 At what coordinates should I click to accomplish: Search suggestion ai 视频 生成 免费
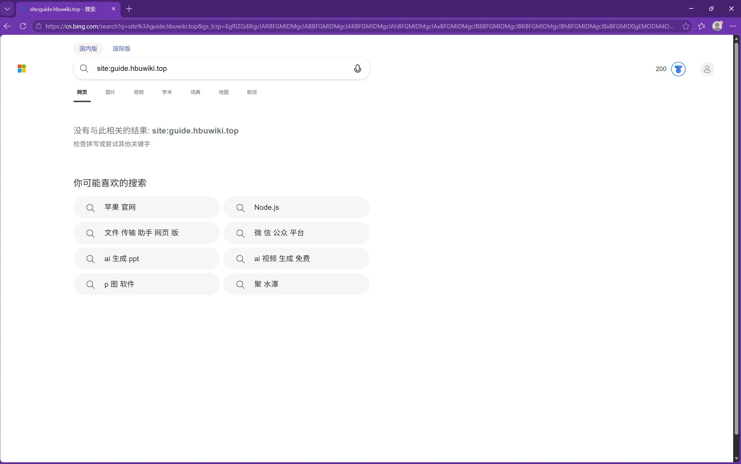tap(297, 259)
